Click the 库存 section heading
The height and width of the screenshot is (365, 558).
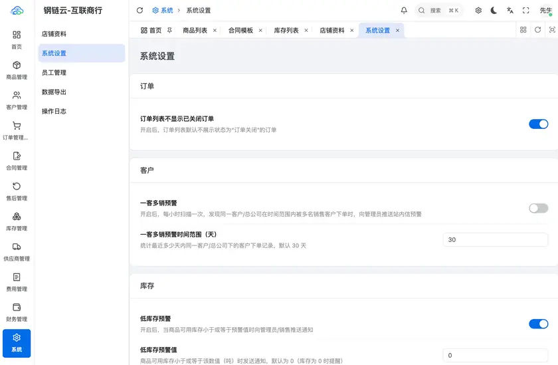[147, 286]
